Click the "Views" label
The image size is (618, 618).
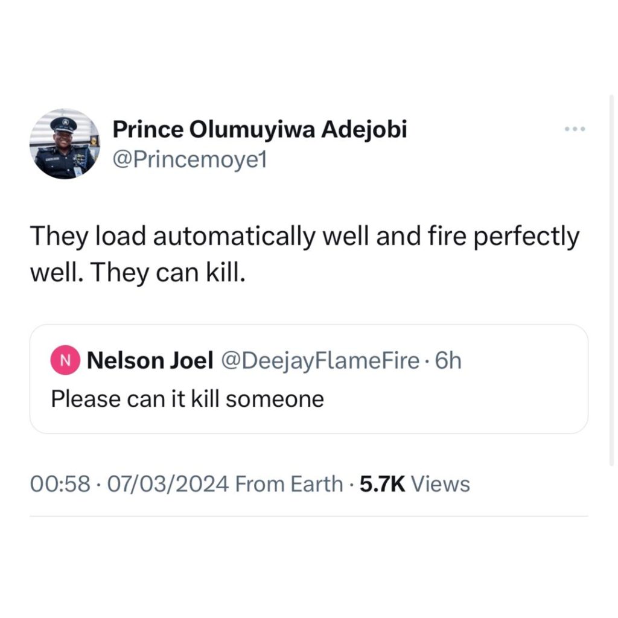coord(441,483)
